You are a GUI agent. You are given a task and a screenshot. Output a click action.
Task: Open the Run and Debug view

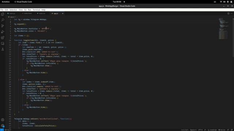tap(3, 32)
